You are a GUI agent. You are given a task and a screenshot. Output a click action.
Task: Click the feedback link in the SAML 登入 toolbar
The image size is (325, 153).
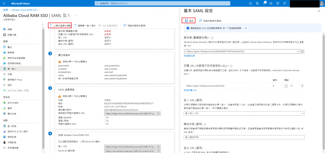135,25
